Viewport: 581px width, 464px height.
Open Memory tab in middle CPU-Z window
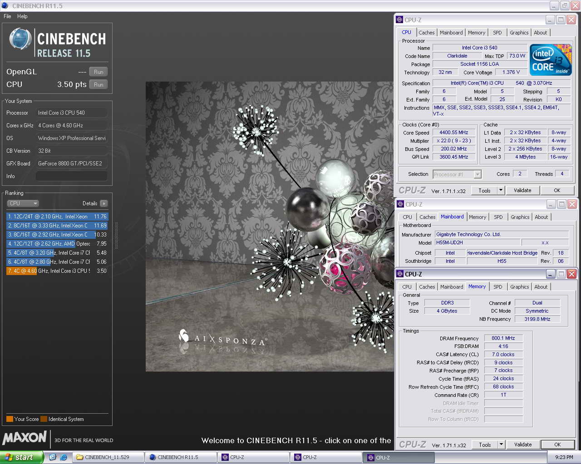(x=478, y=217)
